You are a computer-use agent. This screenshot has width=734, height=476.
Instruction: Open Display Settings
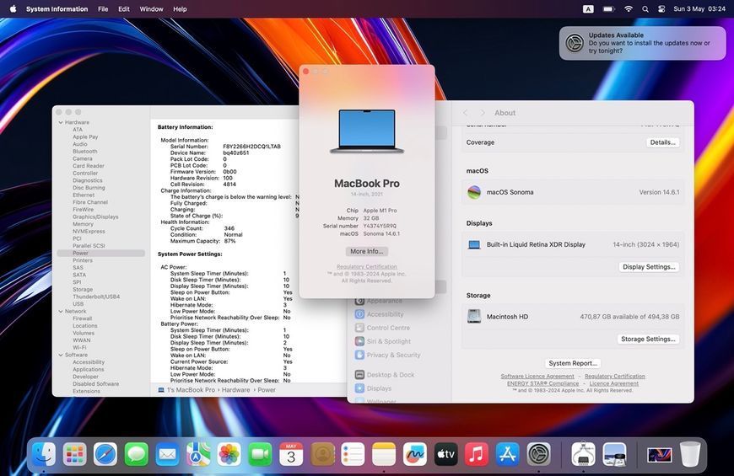point(649,266)
